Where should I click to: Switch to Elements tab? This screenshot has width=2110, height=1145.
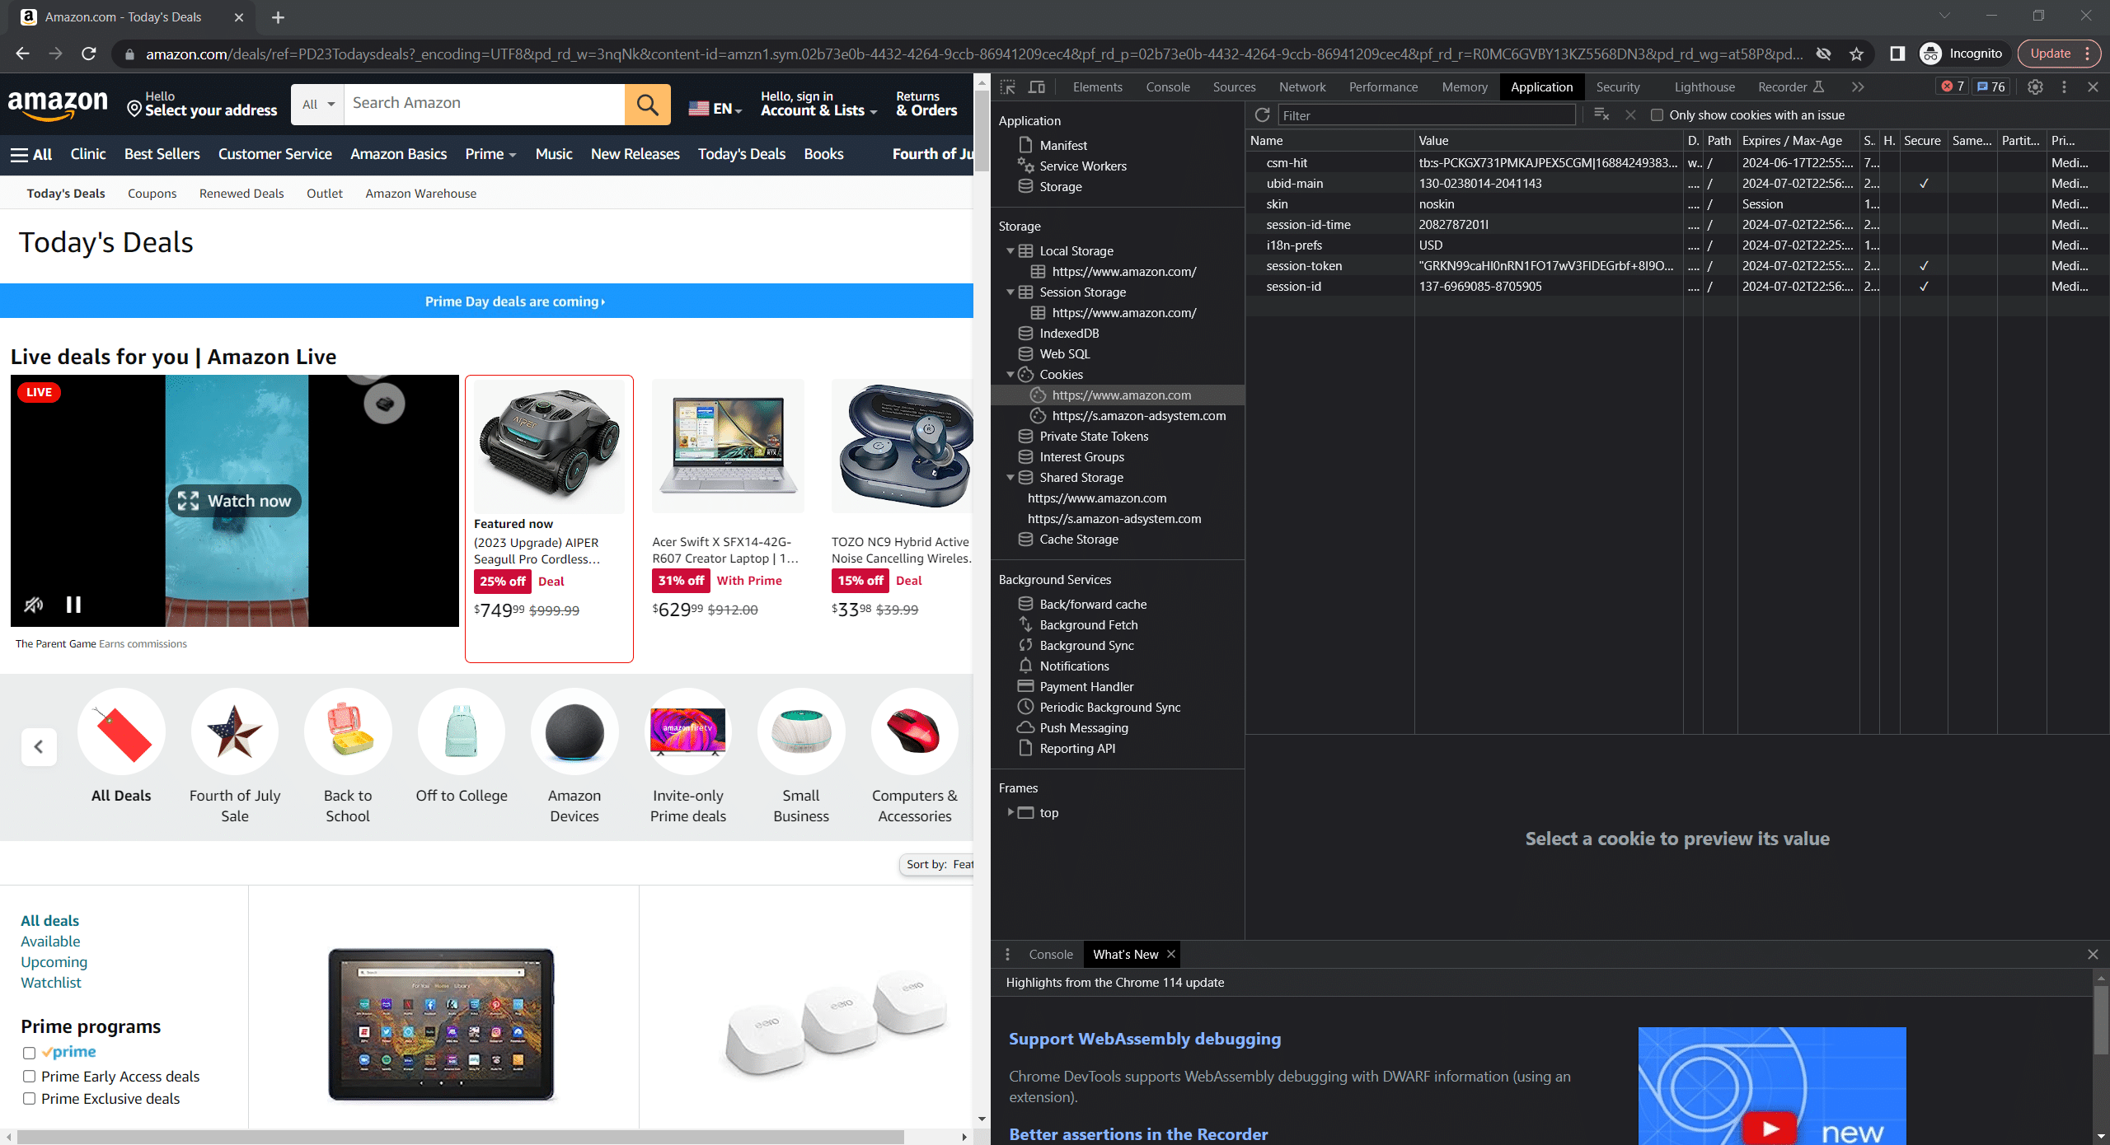(x=1097, y=86)
